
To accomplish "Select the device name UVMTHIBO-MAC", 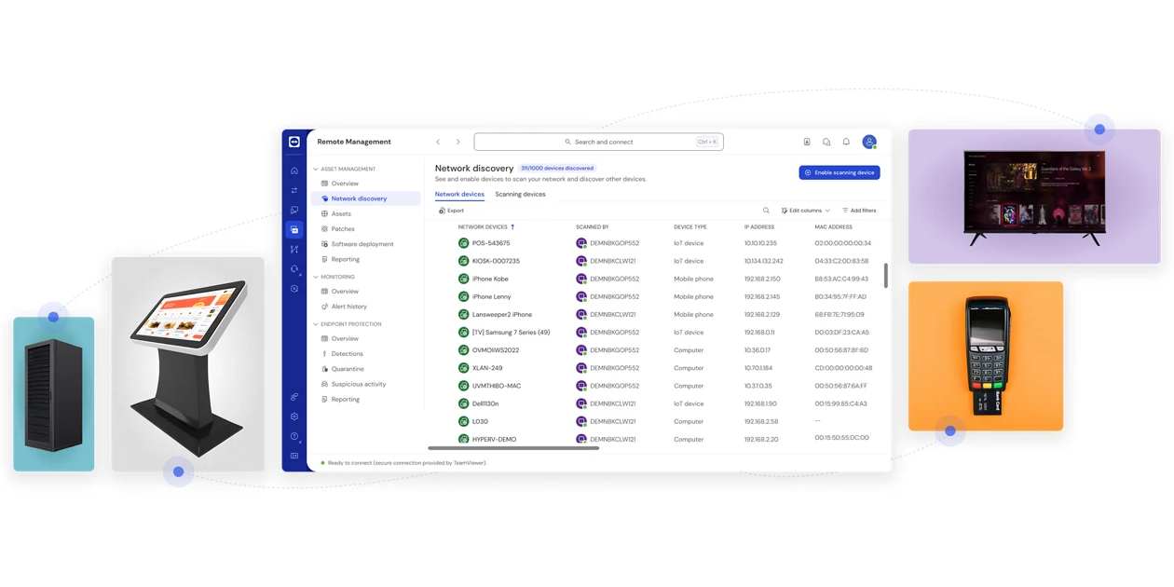I will coord(497,386).
